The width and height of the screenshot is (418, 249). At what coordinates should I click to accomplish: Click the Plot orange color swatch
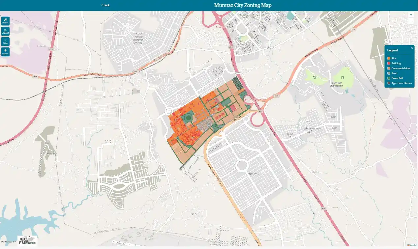click(x=389, y=58)
